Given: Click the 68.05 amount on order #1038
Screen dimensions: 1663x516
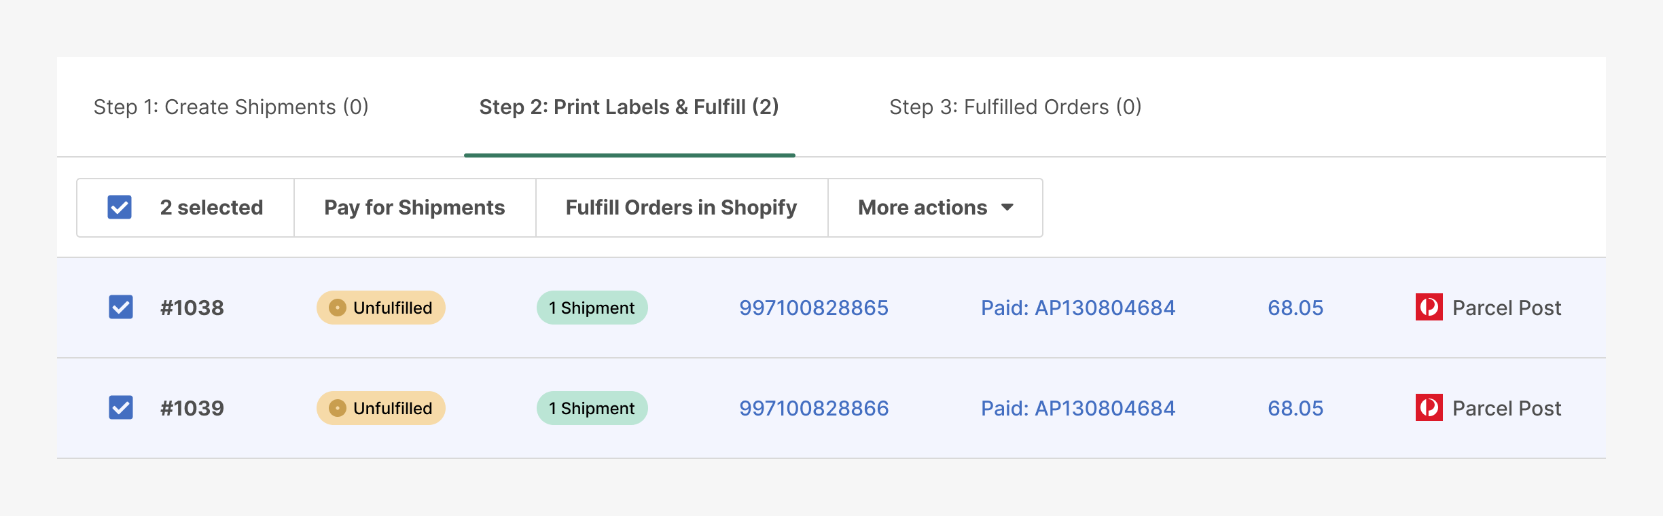Looking at the screenshot, I should [x=1294, y=308].
